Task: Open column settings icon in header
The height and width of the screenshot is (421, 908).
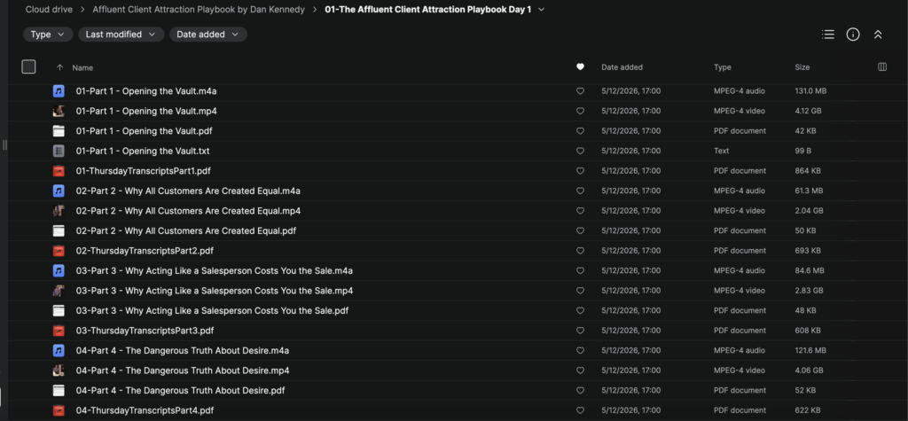Action: point(882,67)
